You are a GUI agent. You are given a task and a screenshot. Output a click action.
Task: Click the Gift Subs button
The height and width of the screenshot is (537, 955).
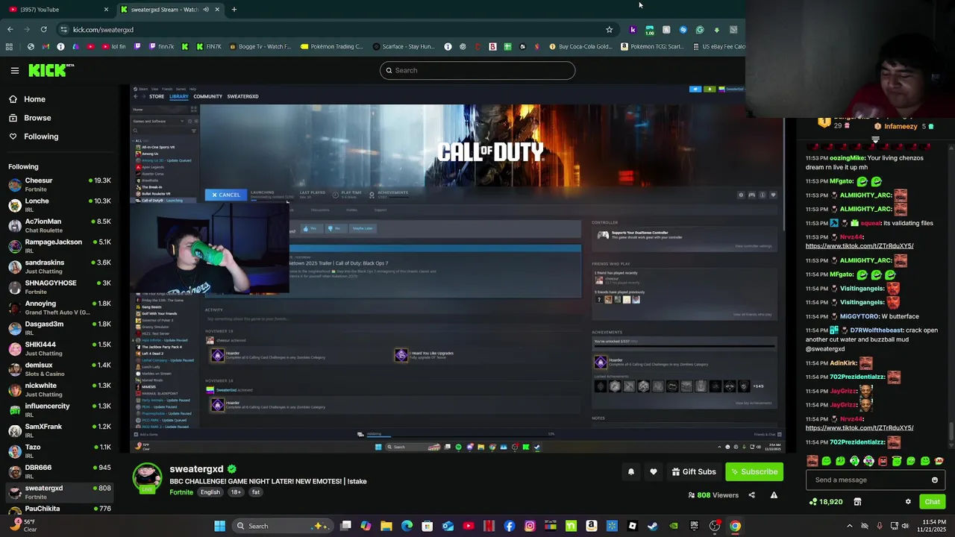[693, 471]
